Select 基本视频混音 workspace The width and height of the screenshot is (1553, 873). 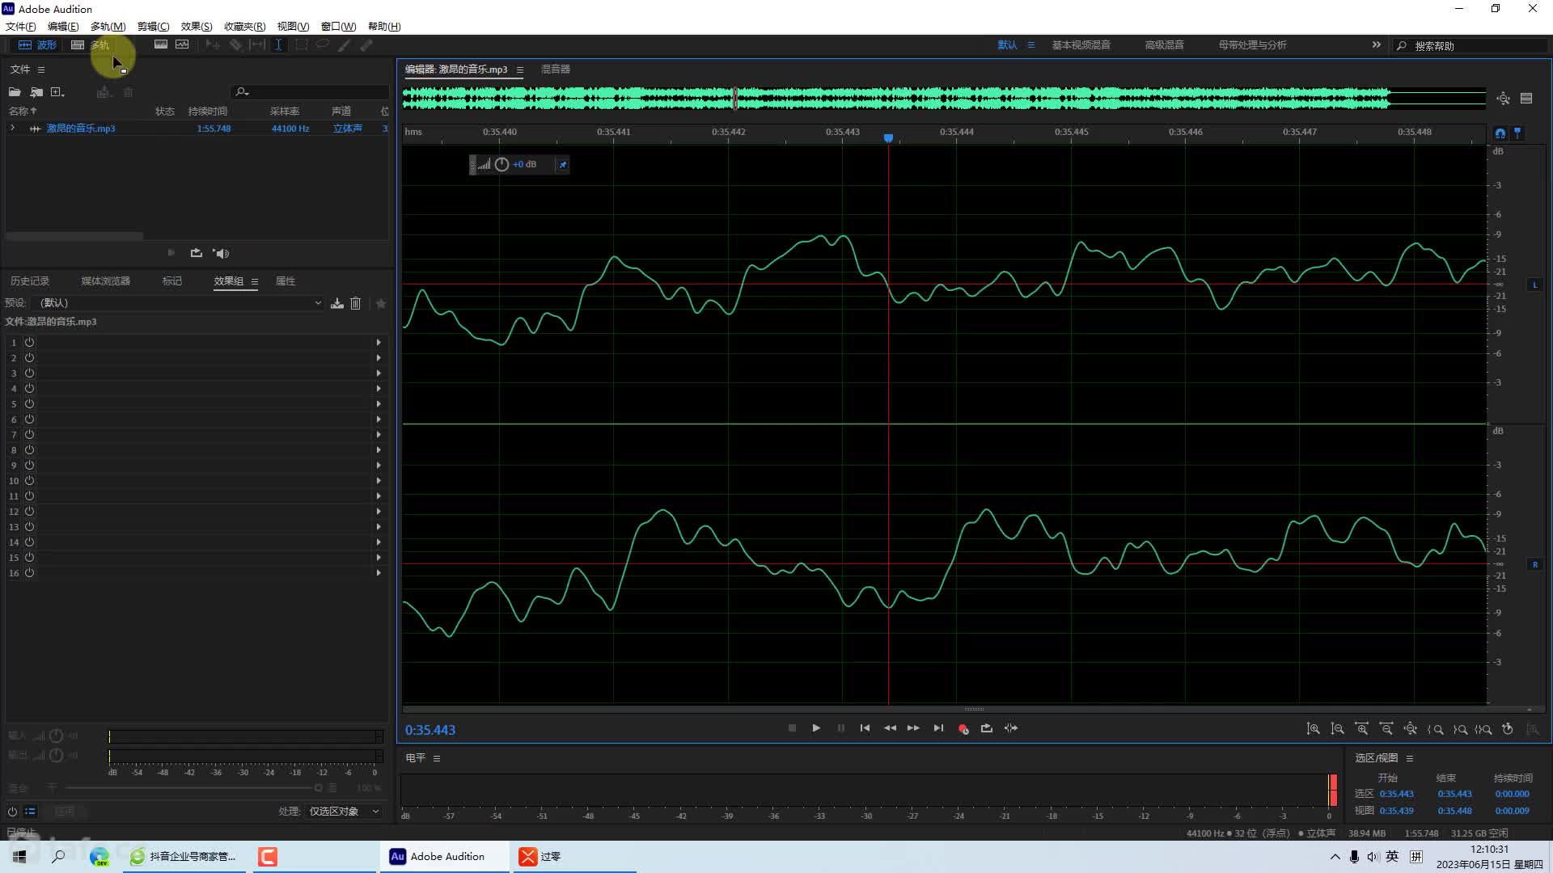1081,45
